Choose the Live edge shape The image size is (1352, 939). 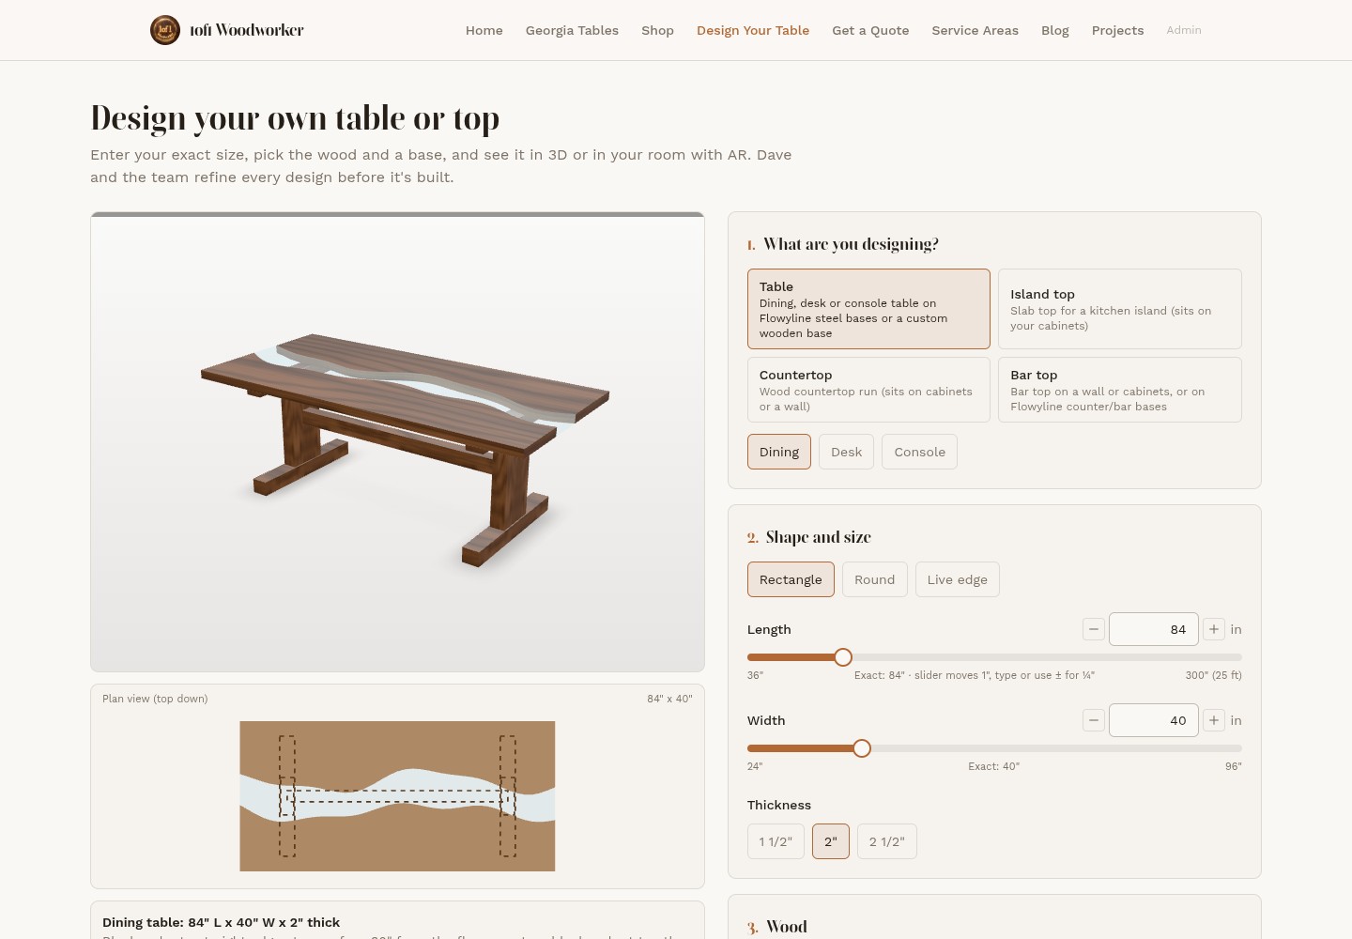pos(957,579)
